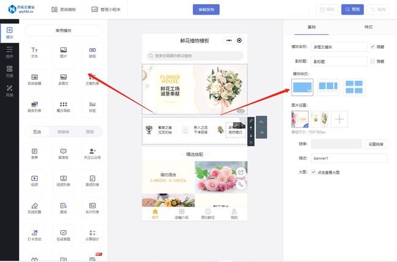Add a 视频列表 video list module
The image size is (397, 262).
pyautogui.click(x=64, y=181)
